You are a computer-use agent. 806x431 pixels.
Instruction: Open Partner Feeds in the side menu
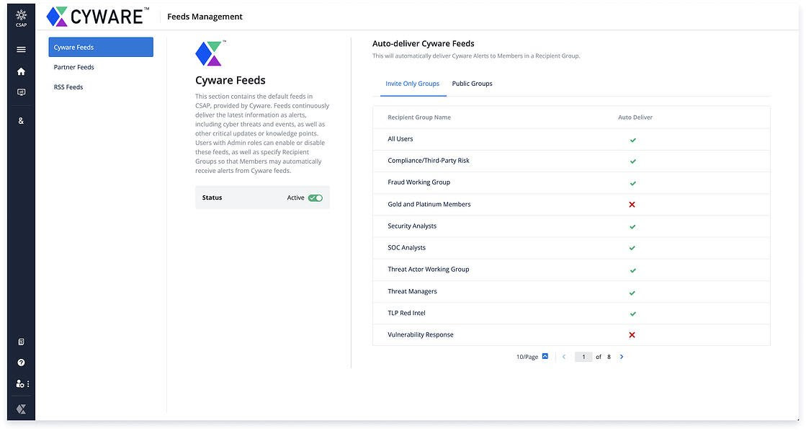click(74, 67)
